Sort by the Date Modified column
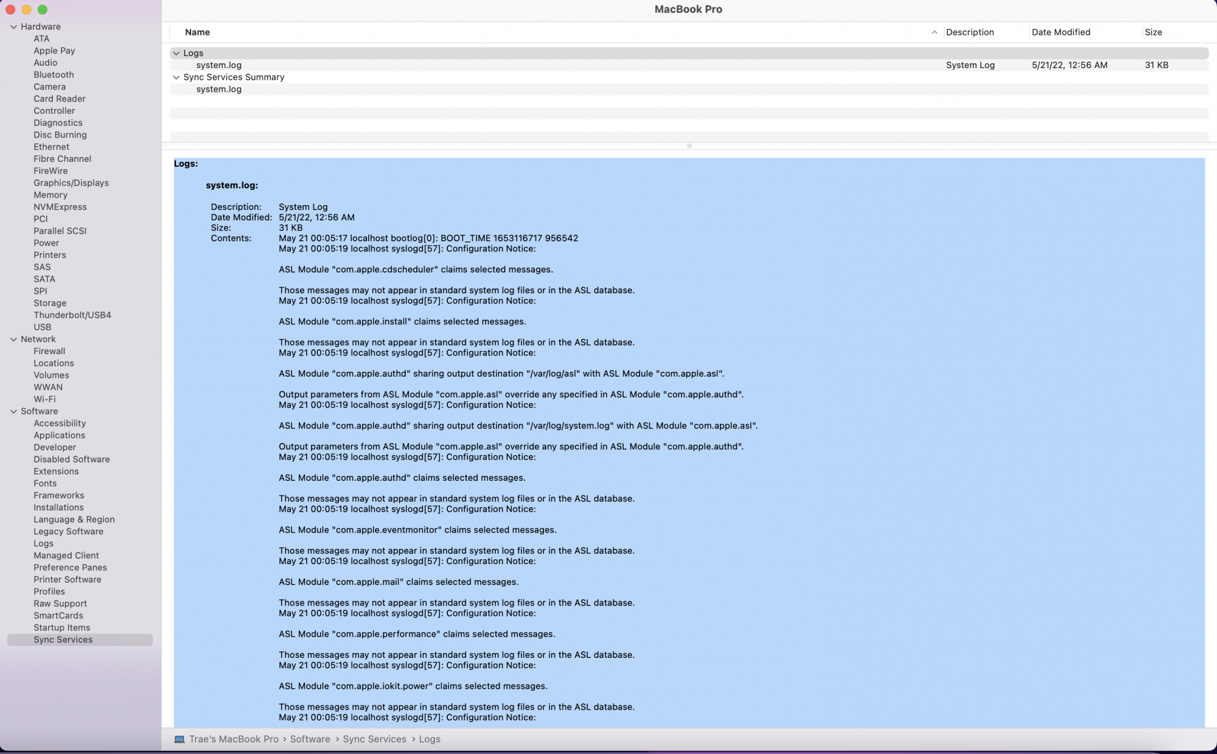This screenshot has width=1217, height=754. pyautogui.click(x=1061, y=32)
